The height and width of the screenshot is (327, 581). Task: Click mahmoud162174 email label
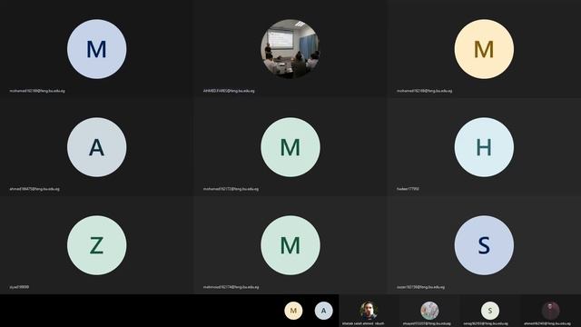click(231, 287)
